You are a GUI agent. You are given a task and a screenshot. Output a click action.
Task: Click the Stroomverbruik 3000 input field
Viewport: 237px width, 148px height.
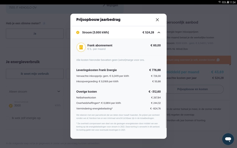click(35, 104)
